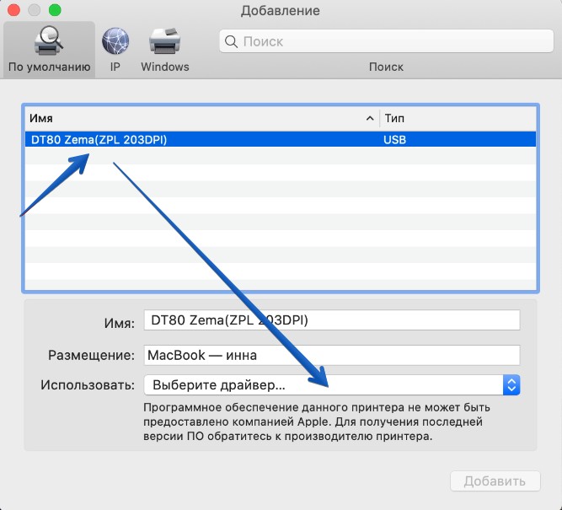562x510 pixels.
Task: Click the Имя text field
Action: [331, 320]
